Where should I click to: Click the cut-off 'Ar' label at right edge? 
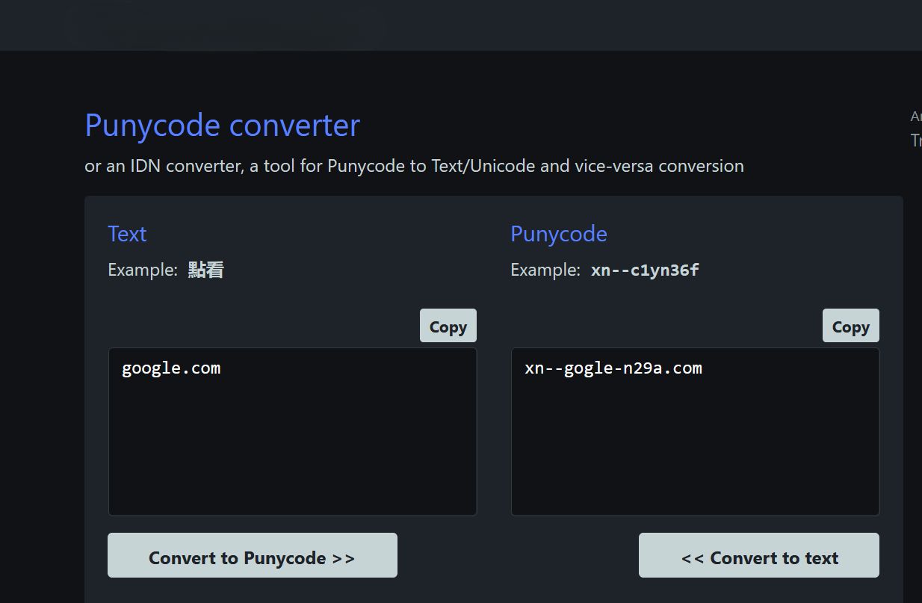(915, 117)
